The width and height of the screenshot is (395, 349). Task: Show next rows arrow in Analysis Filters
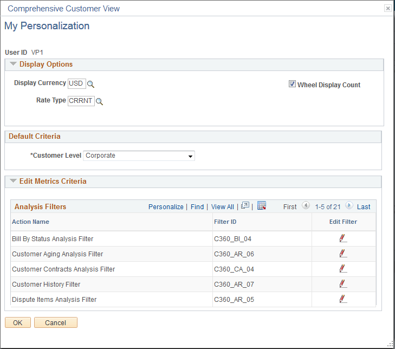point(349,205)
